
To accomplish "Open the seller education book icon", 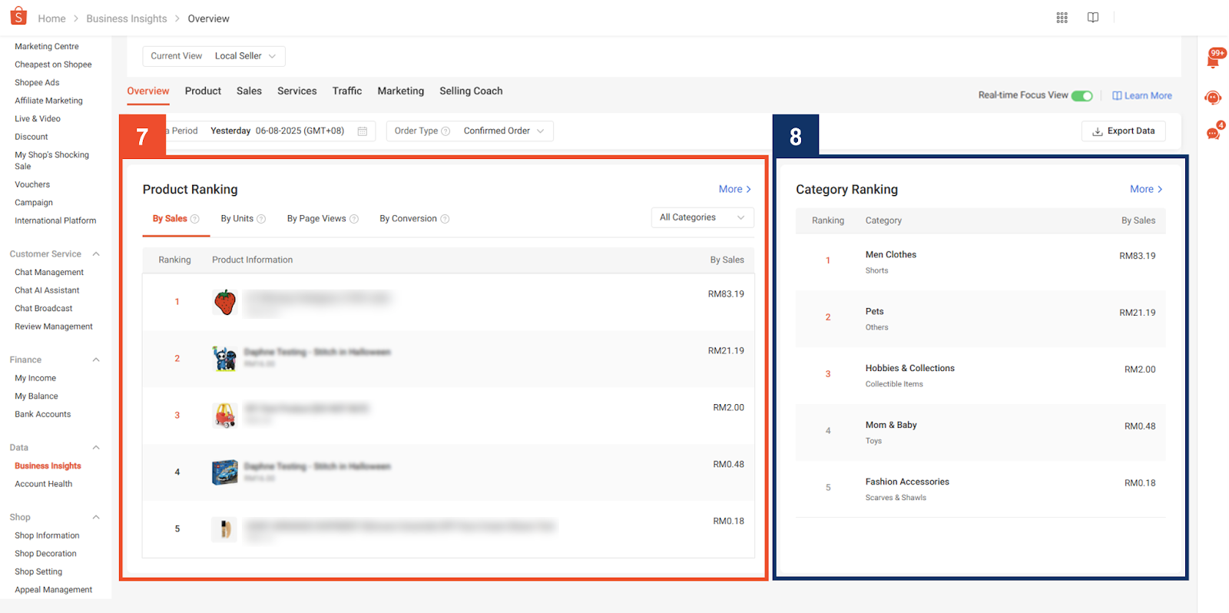I will coord(1092,18).
